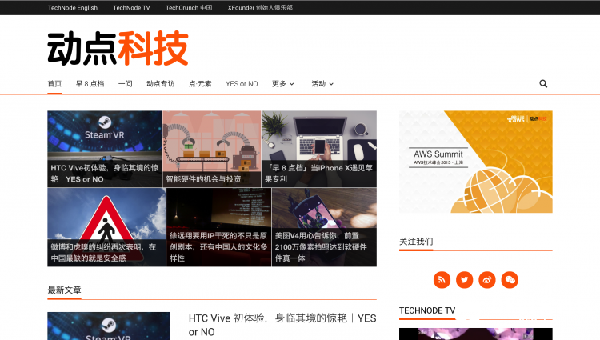Expand the 更多 dropdown menu
Screen dimensions: 600x340
[x=282, y=84]
